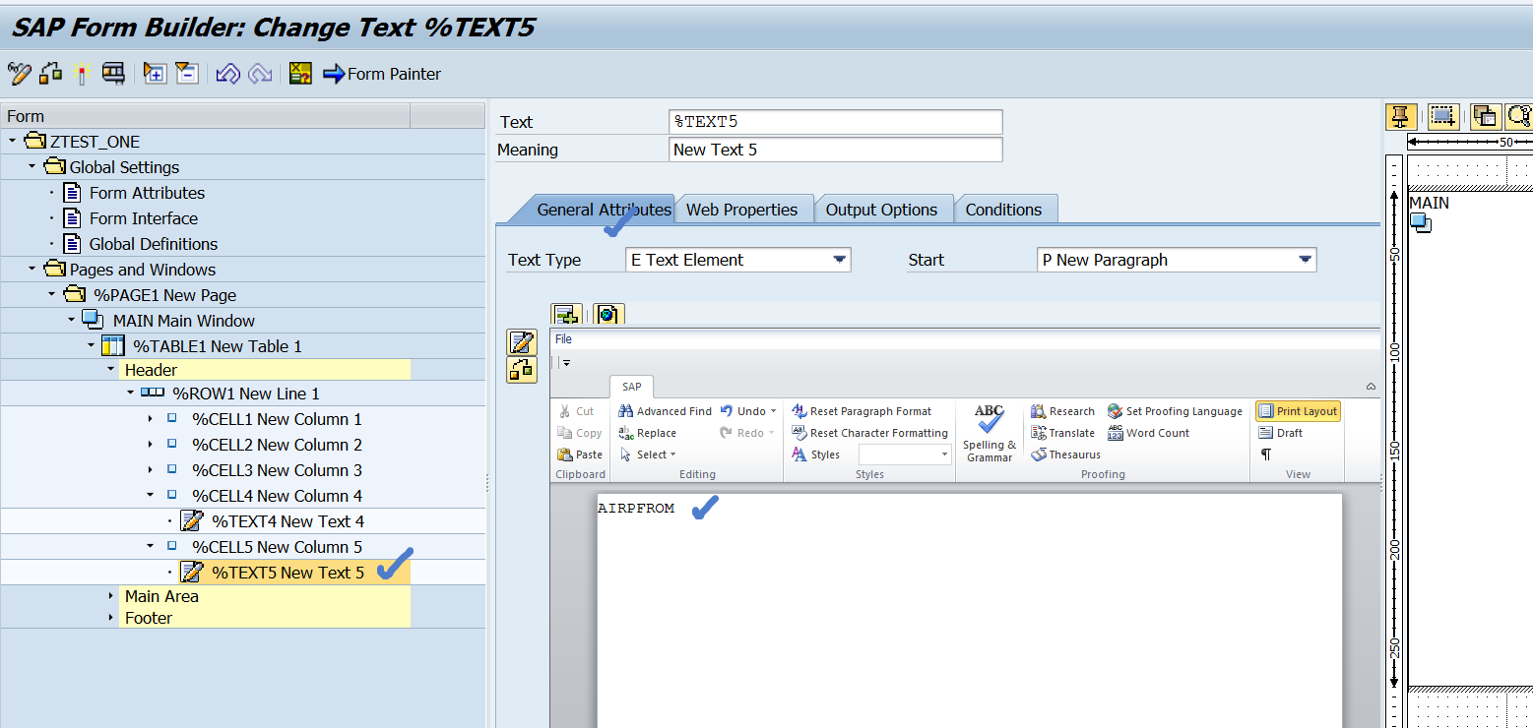Image resolution: width=1533 pixels, height=728 pixels.
Task: Show paragraph marks with the pilcrow icon
Action: pos(1266,455)
